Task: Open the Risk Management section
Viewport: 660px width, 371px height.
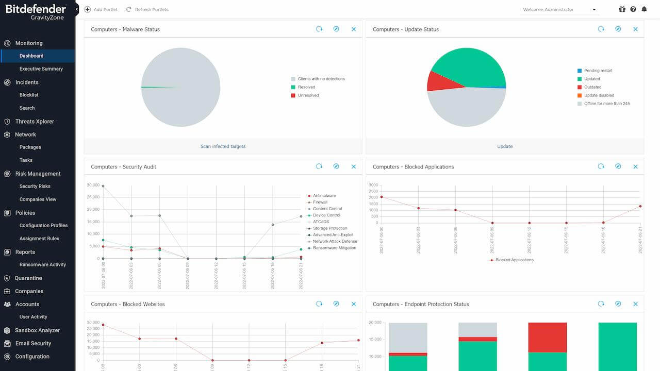Action: tap(38, 174)
